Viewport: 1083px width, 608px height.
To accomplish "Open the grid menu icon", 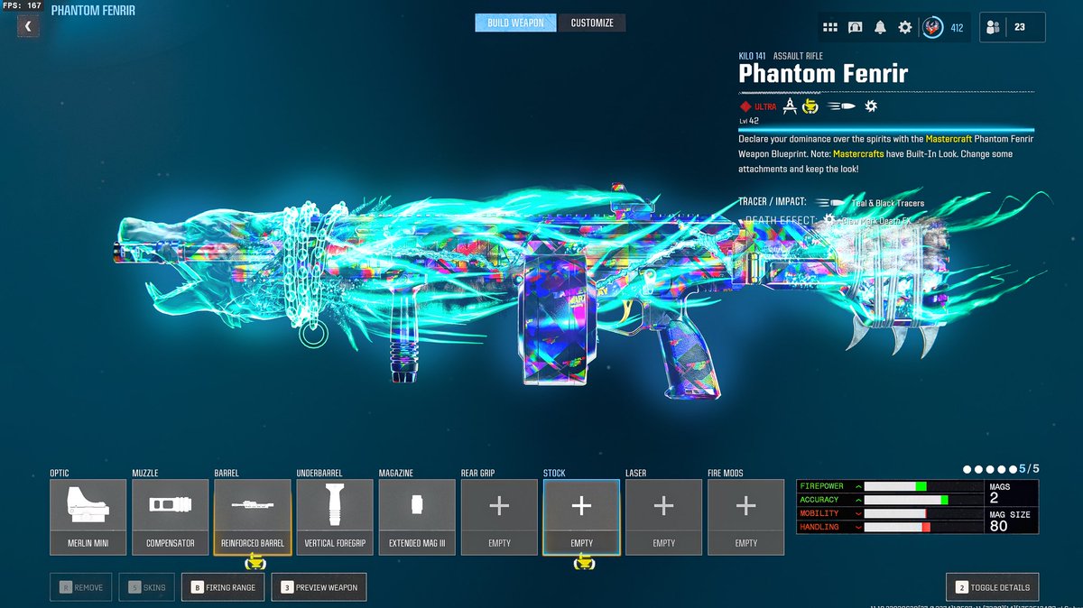I will tap(830, 28).
